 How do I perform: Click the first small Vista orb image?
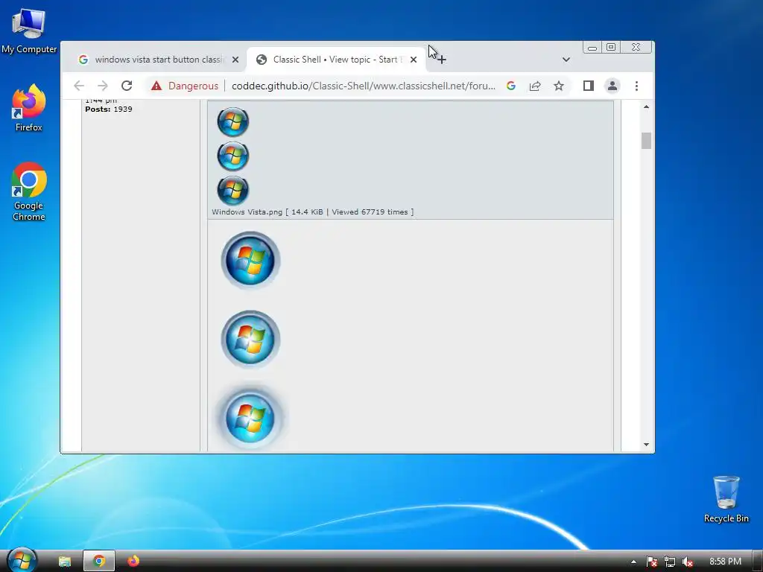point(233,121)
